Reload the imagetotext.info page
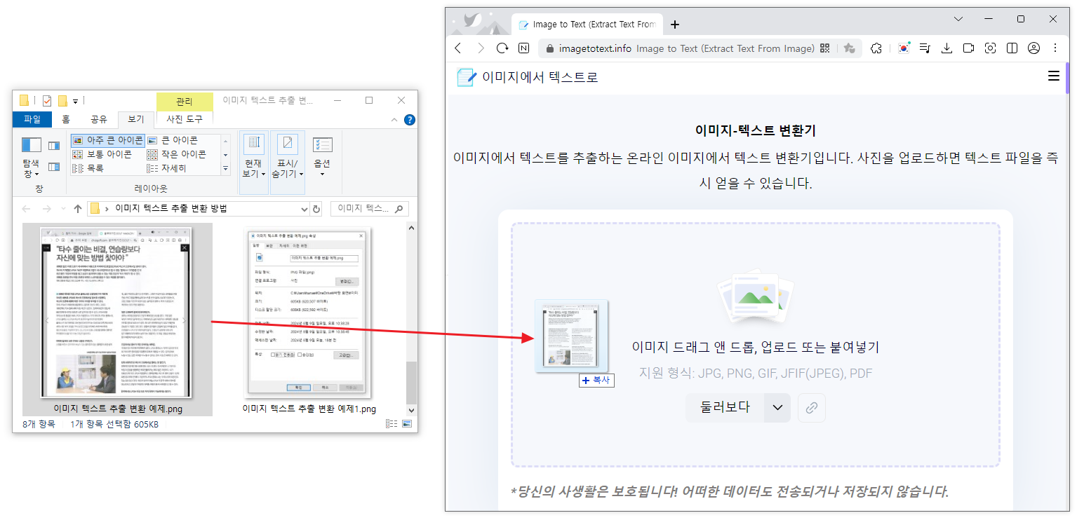Image resolution: width=1077 pixels, height=520 pixels. (502, 48)
